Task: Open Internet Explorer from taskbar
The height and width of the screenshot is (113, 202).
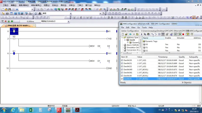Action: pos(13,110)
